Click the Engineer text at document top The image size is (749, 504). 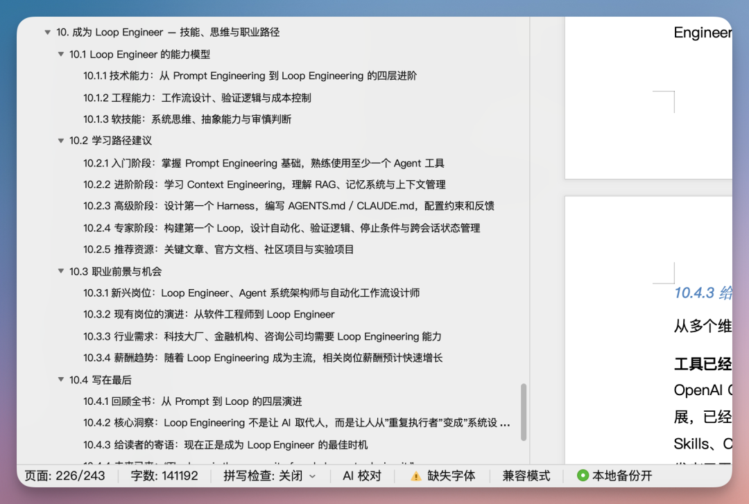(703, 33)
